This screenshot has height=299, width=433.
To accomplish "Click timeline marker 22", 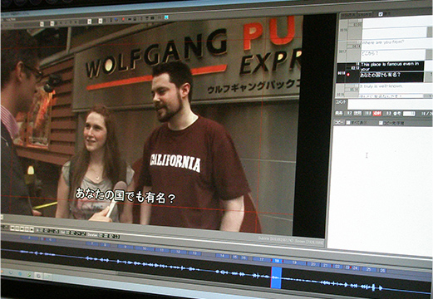I will tap(337, 267).
